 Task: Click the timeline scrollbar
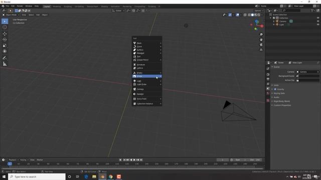point(132,168)
